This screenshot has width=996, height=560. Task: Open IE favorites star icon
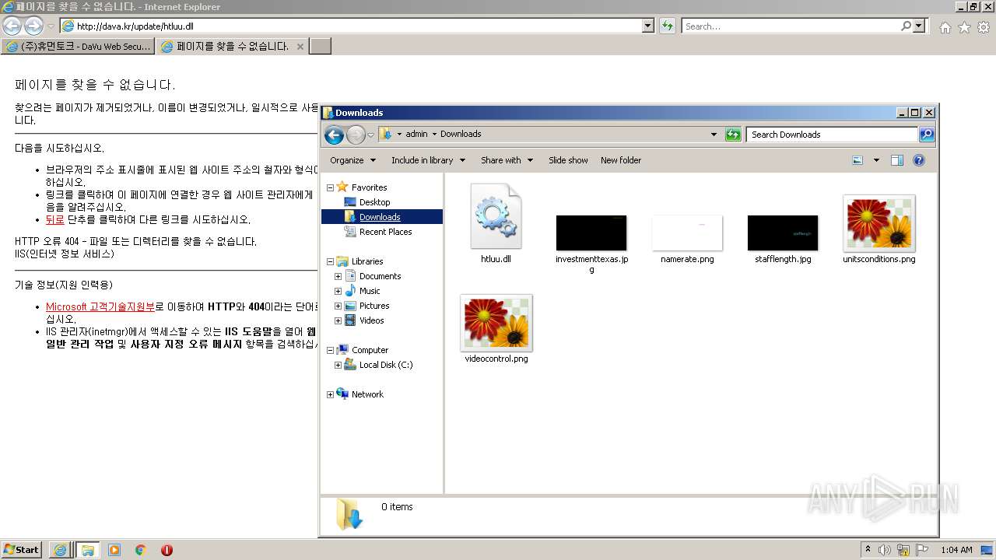964,27
